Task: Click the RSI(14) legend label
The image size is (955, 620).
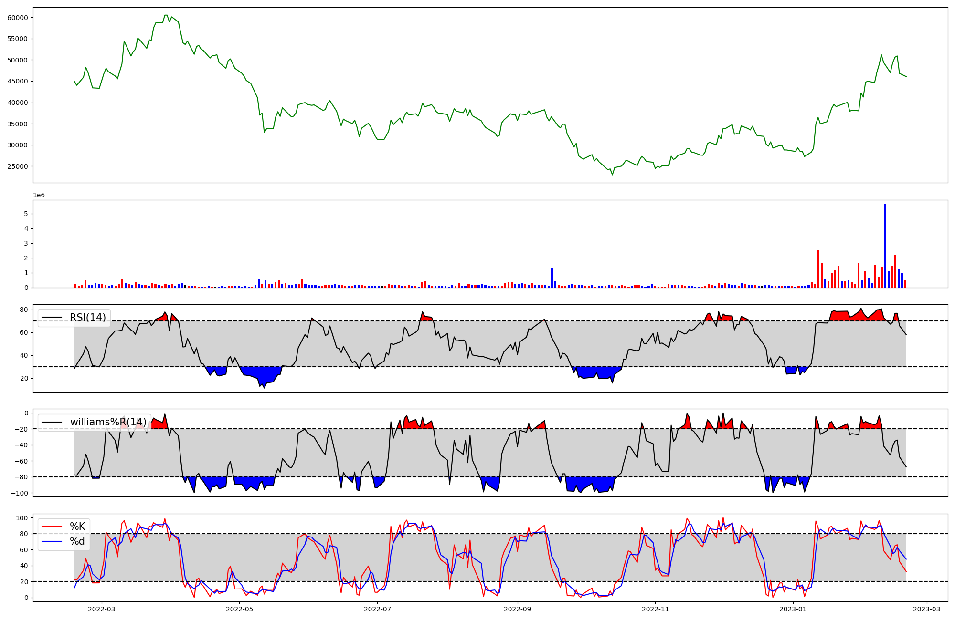Action: [88, 318]
